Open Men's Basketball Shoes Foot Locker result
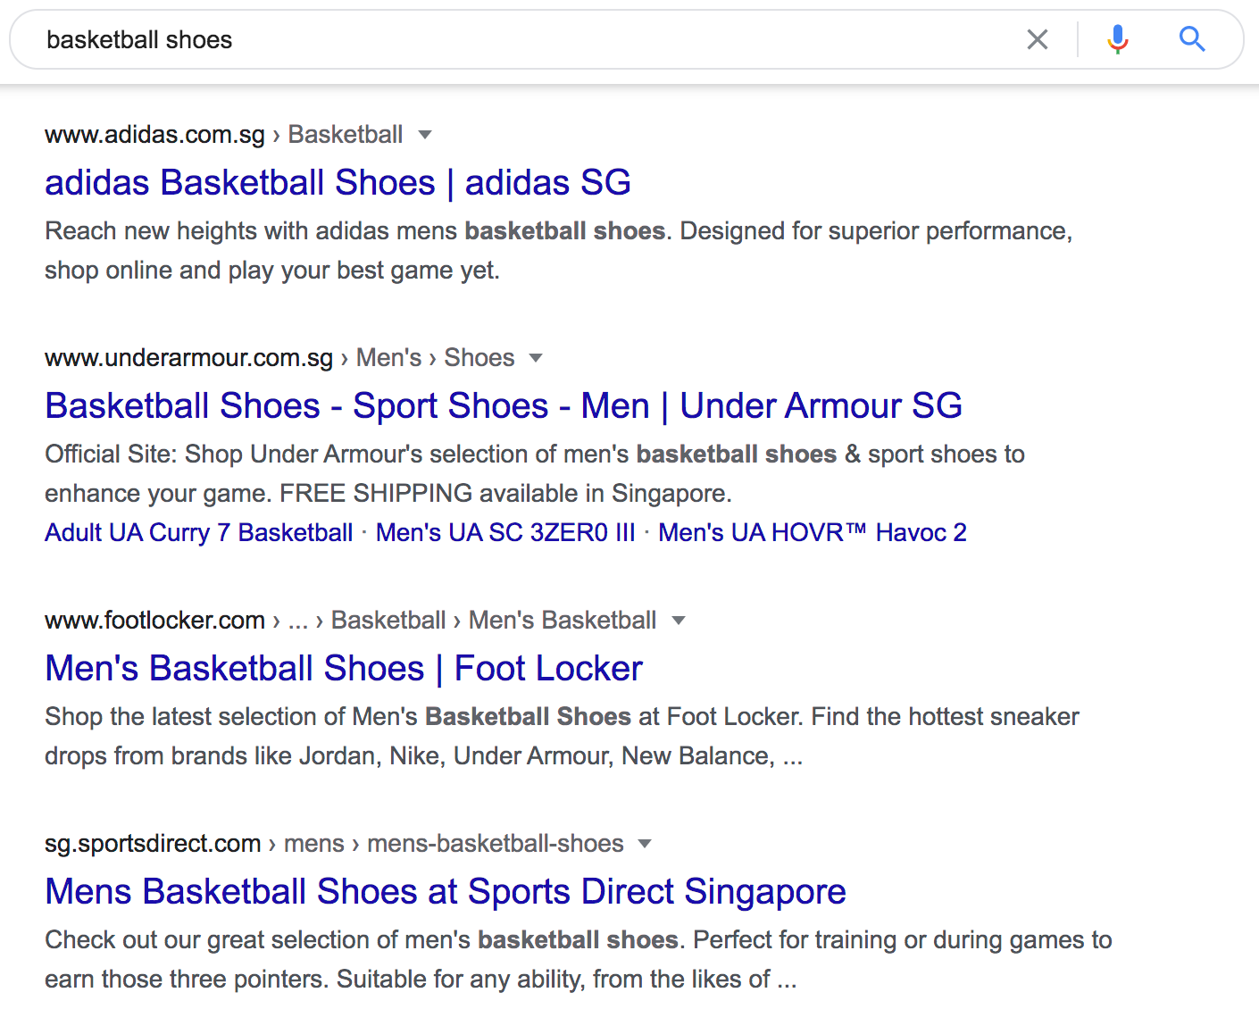Screen dimensions: 1259x1009 click(344, 668)
